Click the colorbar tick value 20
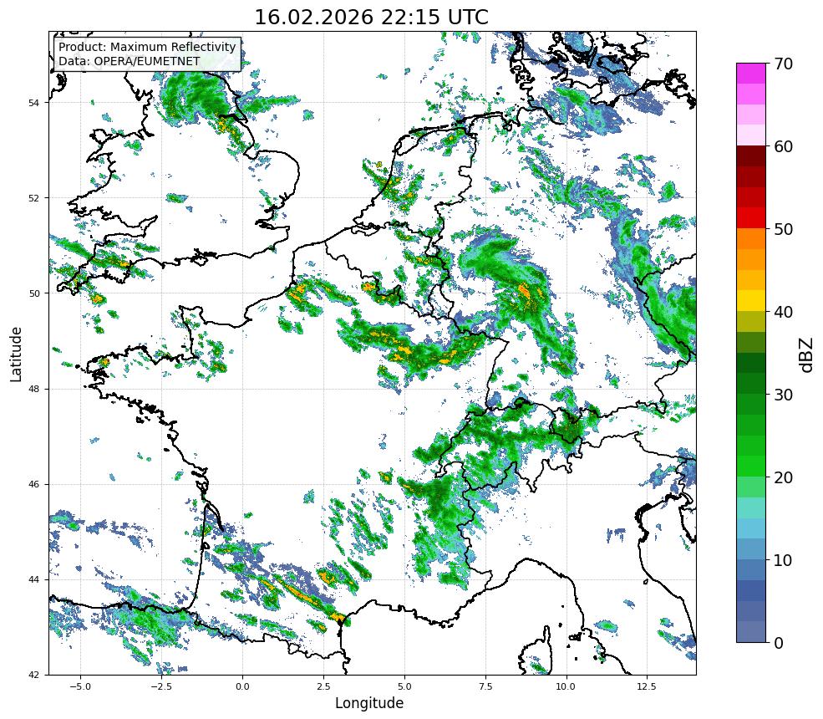Viewport: 823px width, 719px height. (x=783, y=478)
